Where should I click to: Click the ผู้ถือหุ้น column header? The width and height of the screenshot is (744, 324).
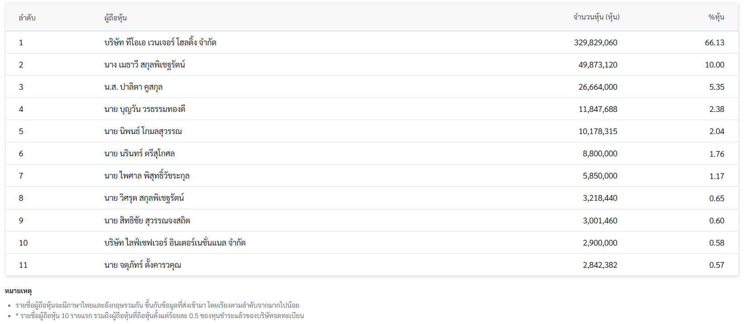coord(115,18)
